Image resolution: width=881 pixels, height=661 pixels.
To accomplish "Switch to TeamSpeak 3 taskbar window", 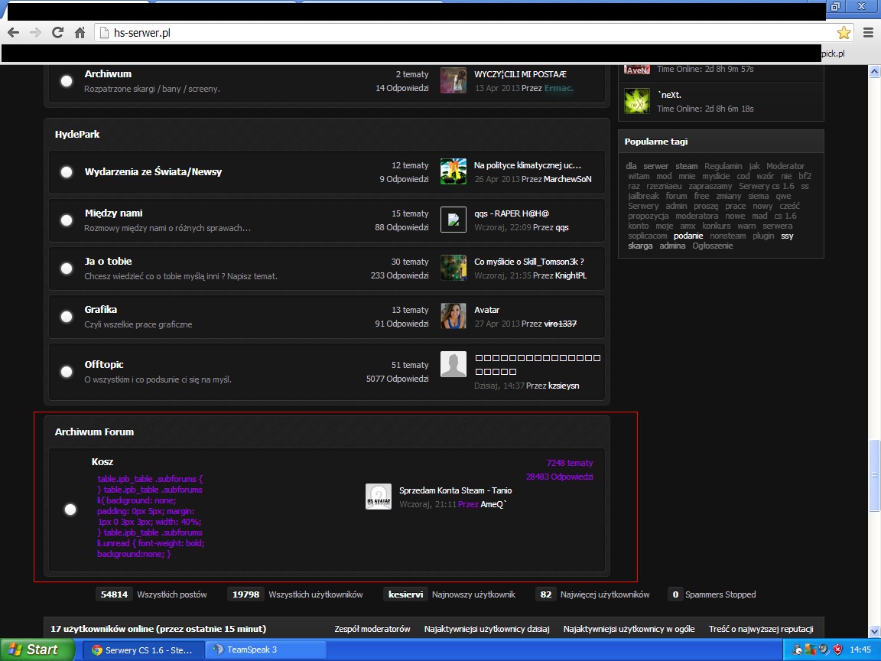I will 267,650.
